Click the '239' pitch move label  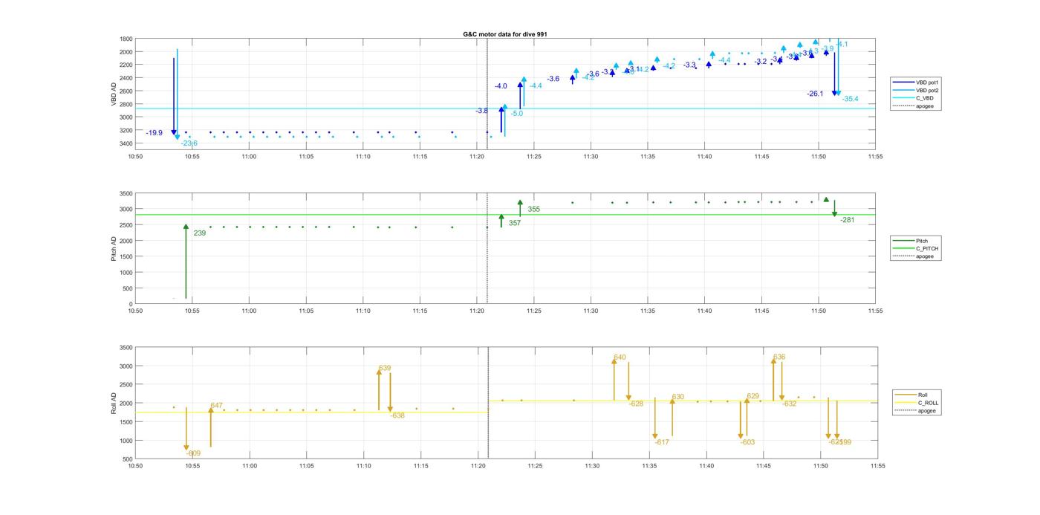(199, 233)
